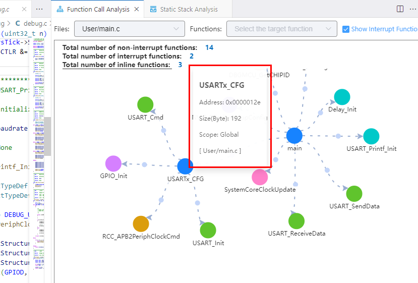The width and height of the screenshot is (418, 283).
Task: Click the Static Stack Analysis tab icon
Action: point(153,10)
